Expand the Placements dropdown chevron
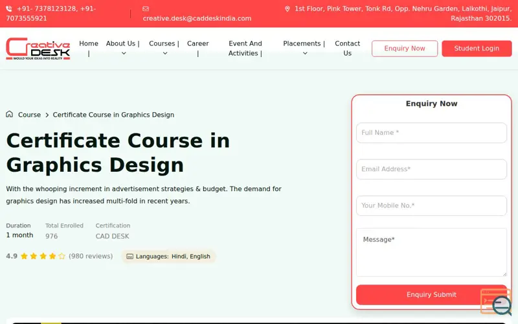This screenshot has height=324, width=518. click(x=305, y=53)
